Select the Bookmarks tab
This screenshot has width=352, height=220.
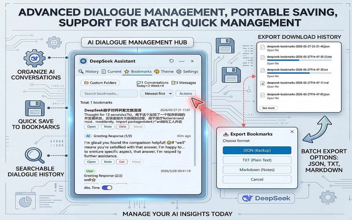coord(138,71)
